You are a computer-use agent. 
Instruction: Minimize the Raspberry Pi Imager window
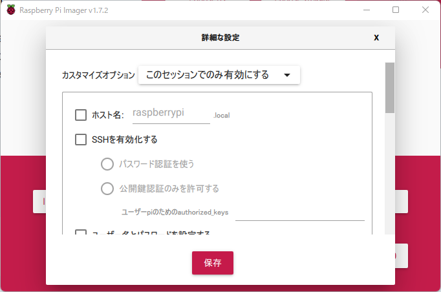pyautogui.click(x=367, y=10)
